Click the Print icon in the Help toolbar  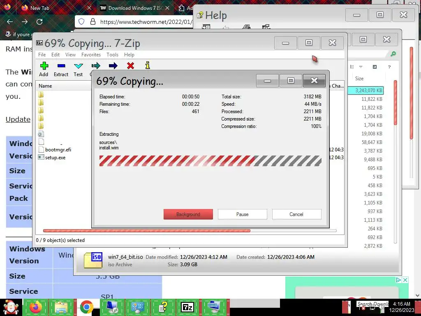[246, 27]
